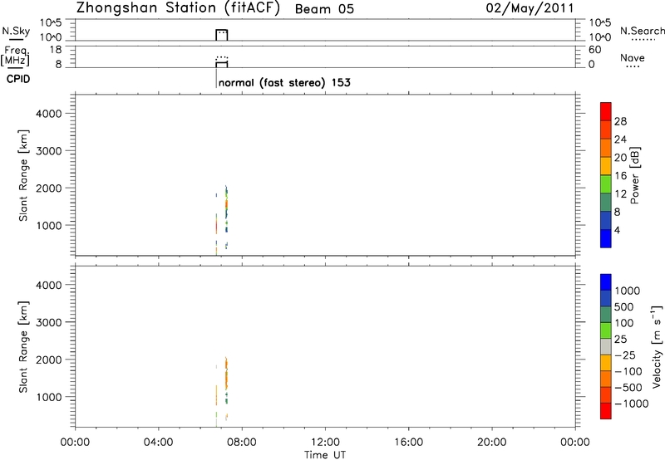Viewport: 665px width, 460px height.
Task: Click 'Slant Range [km]' label of power panel
Action: tap(23, 175)
